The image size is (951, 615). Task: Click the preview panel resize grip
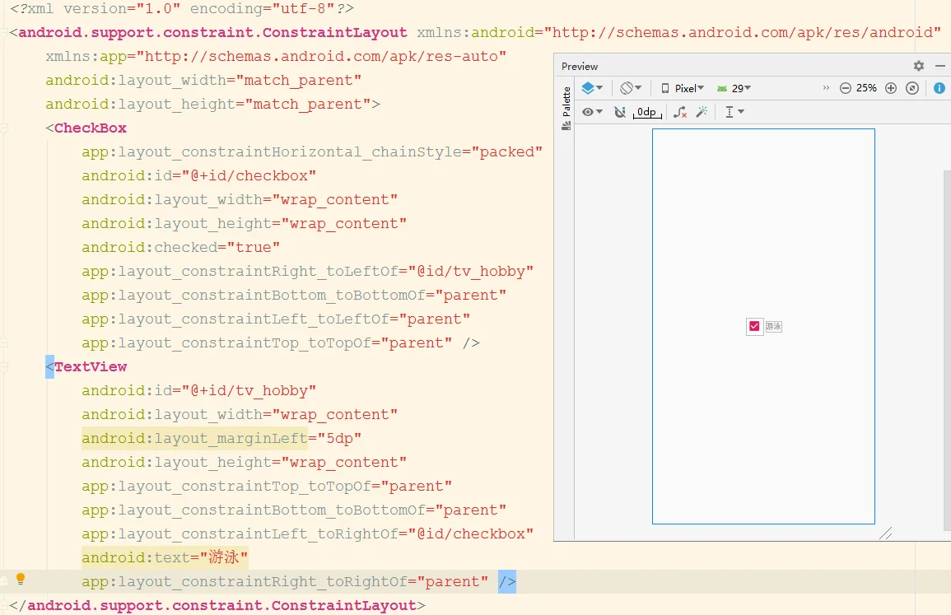tap(885, 533)
